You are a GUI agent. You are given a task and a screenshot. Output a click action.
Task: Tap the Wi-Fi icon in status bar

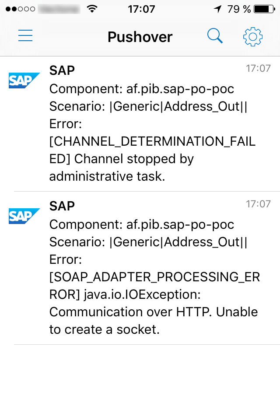92,9
